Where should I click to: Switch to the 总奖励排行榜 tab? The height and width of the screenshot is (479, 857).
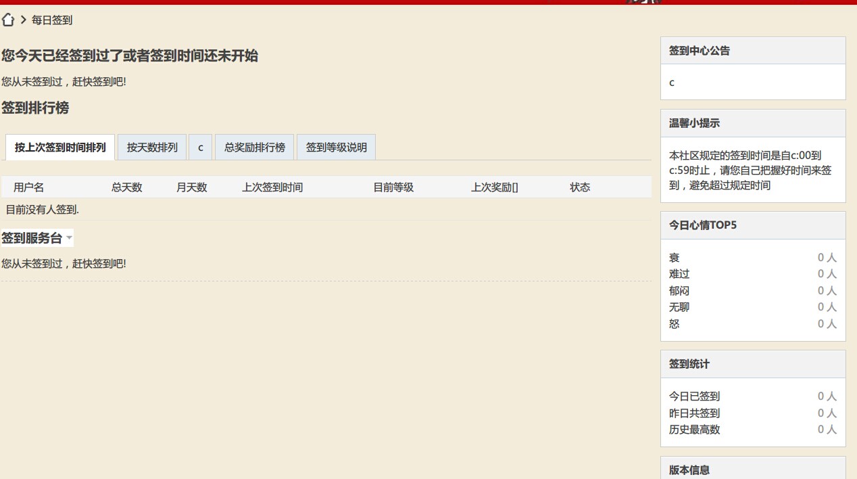[x=255, y=147]
